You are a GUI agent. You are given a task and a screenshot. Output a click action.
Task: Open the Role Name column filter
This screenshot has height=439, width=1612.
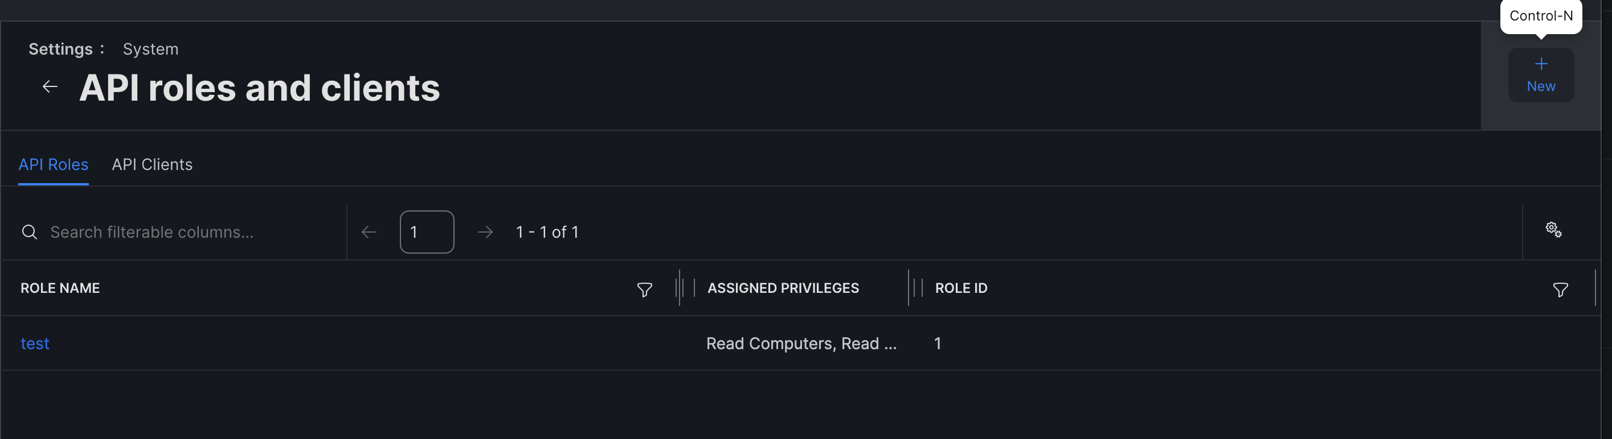644,289
